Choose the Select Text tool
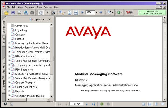 47,13
